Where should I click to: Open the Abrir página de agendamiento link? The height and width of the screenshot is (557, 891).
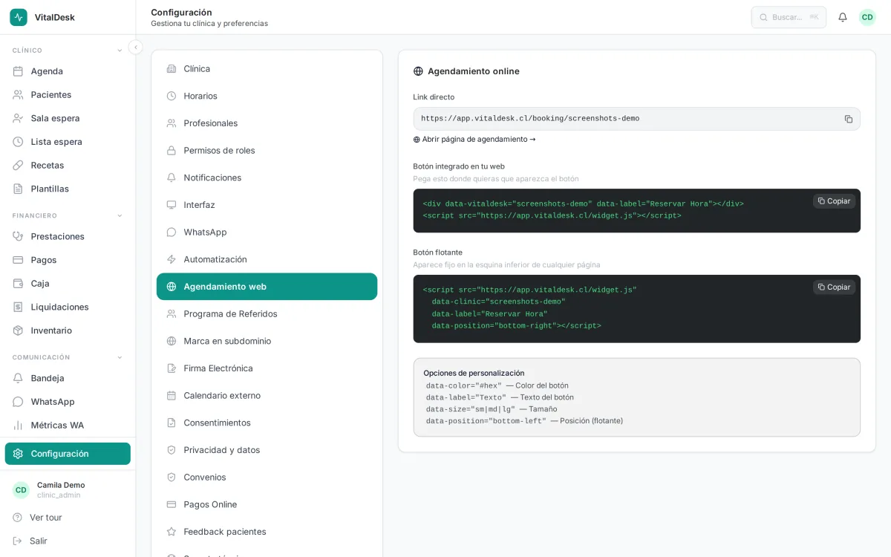[x=474, y=140]
